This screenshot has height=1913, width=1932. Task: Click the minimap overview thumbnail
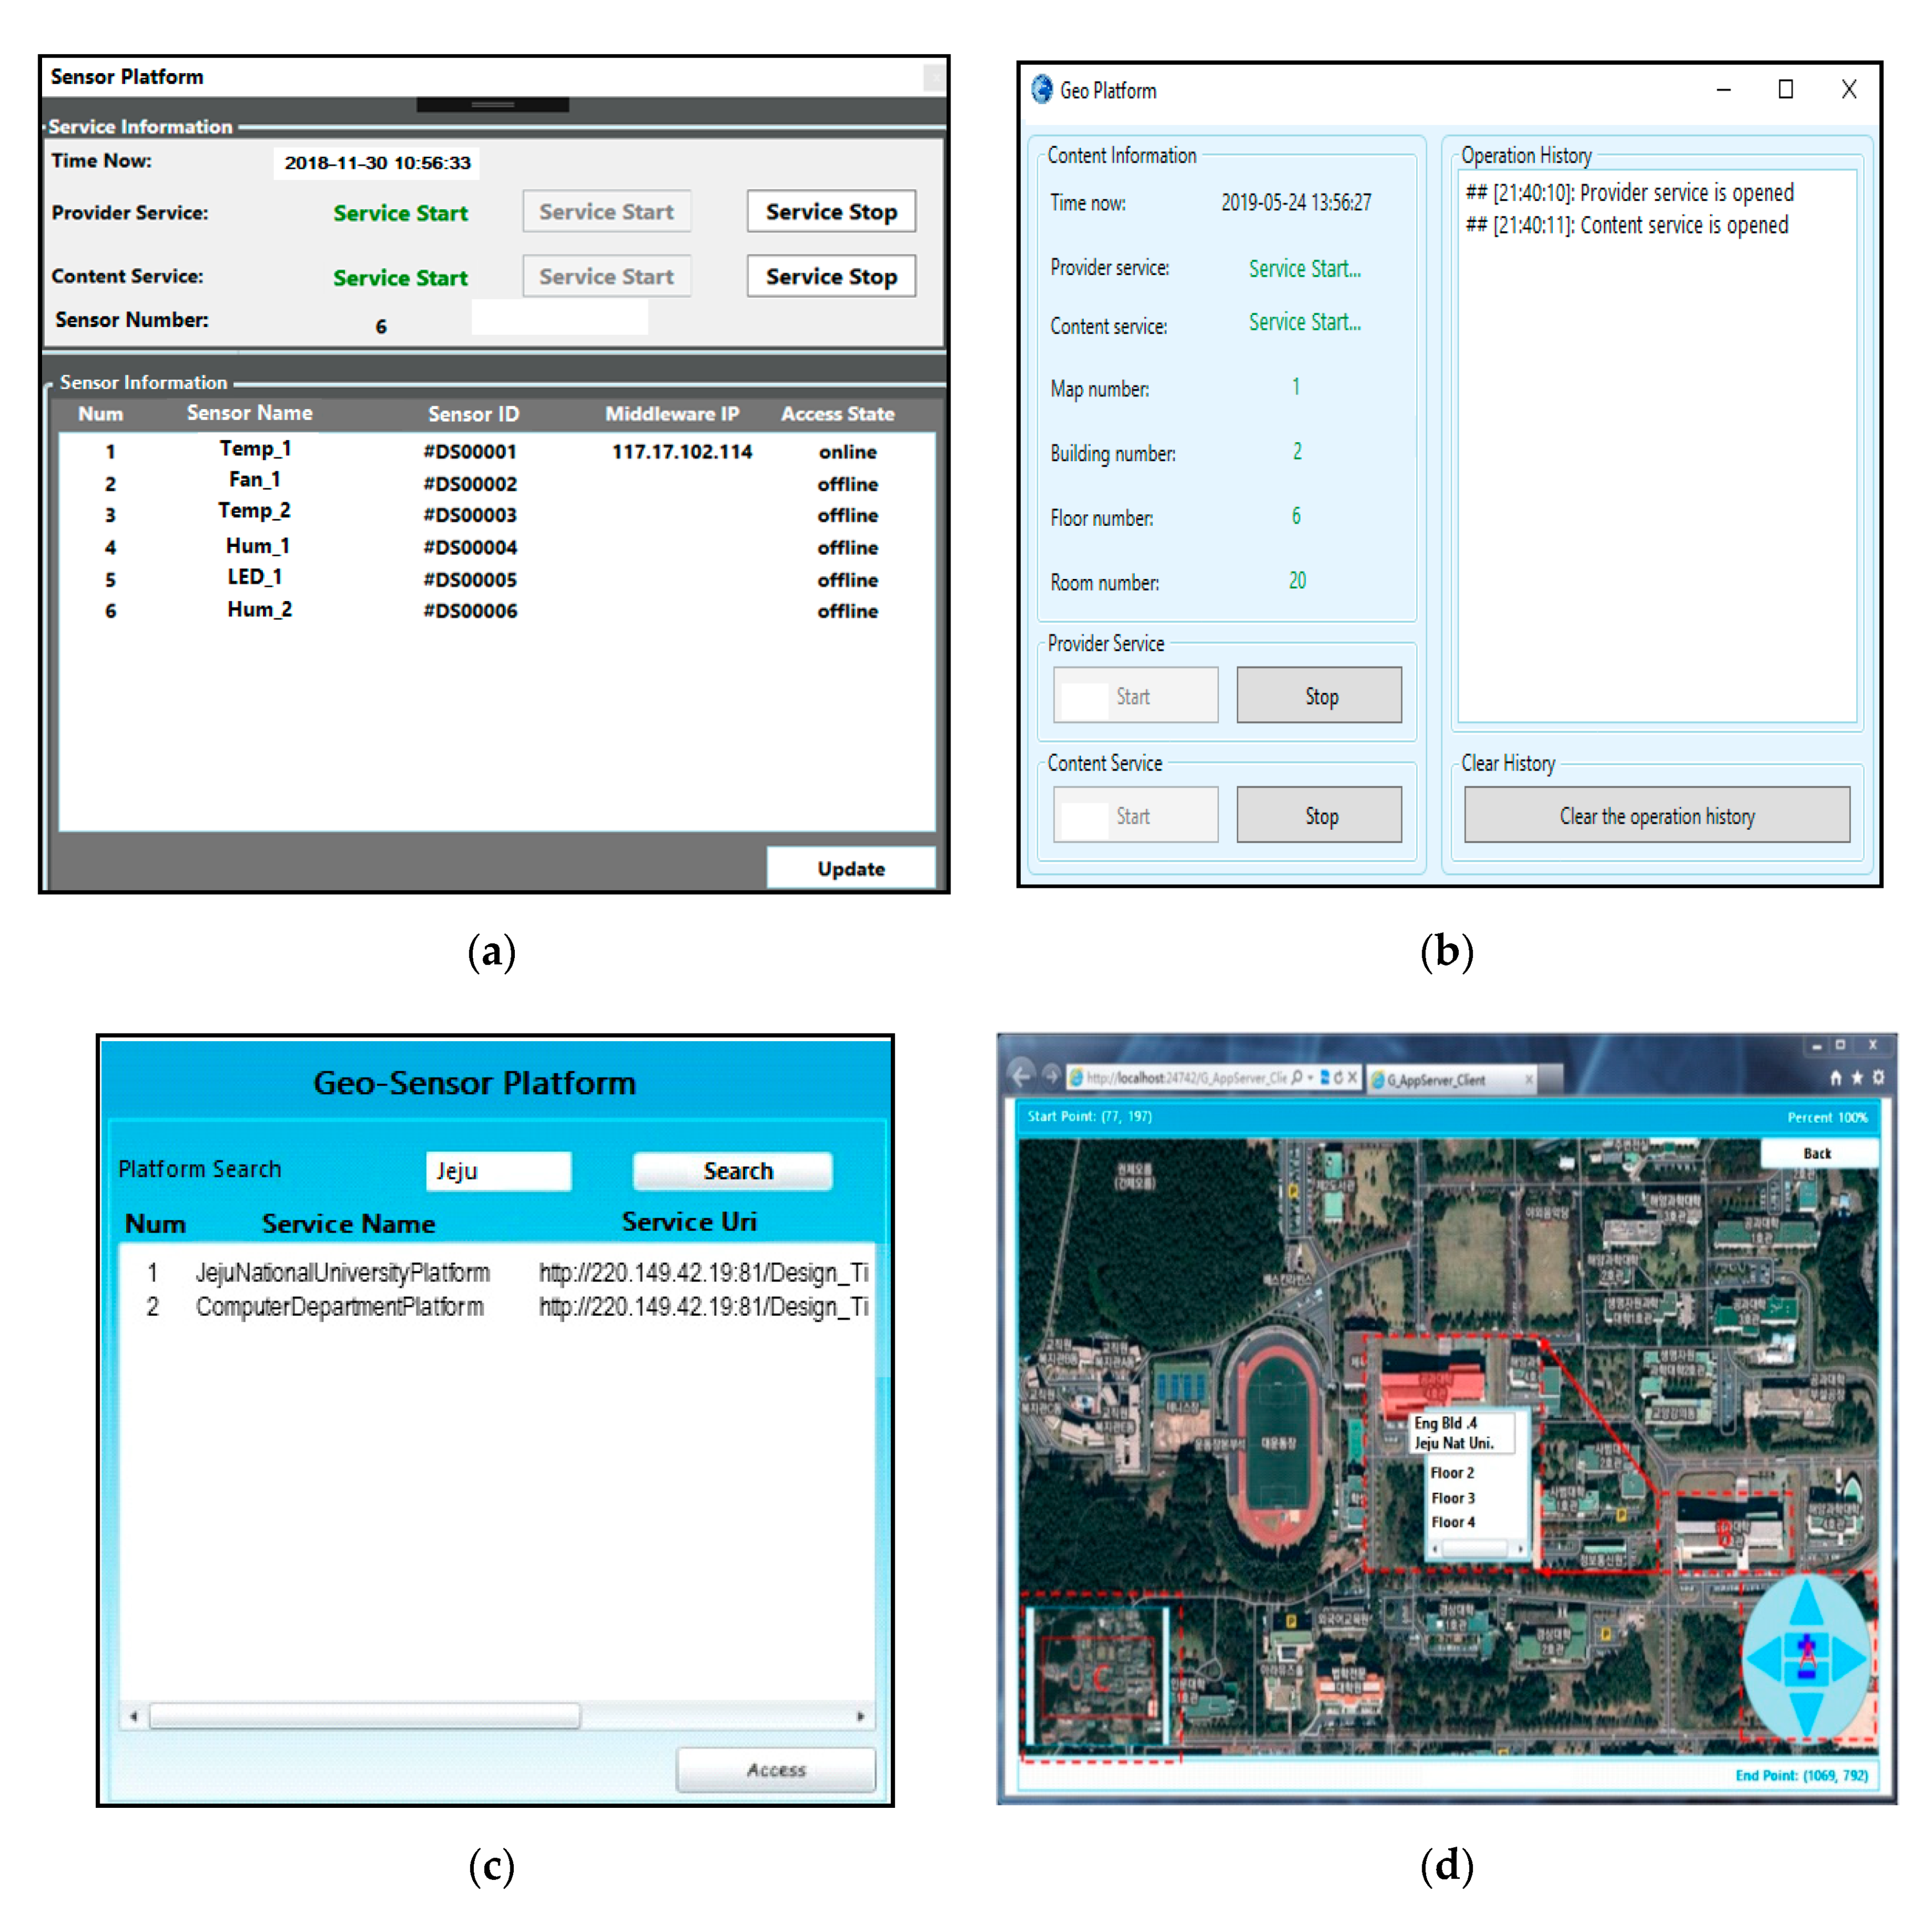(1098, 1676)
